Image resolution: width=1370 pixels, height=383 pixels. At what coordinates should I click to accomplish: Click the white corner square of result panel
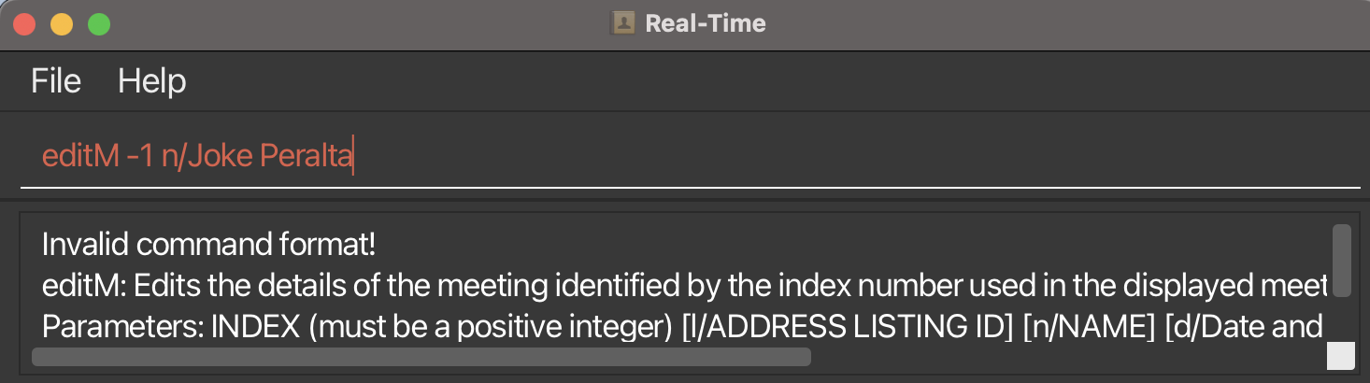point(1341,356)
